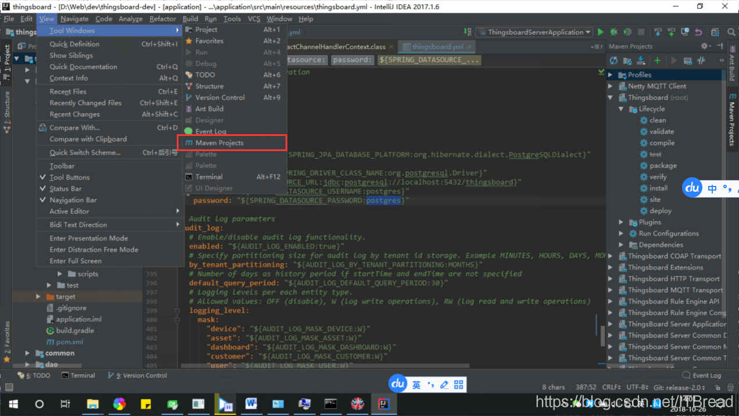Screen dimensions: 739x416
Task: Click the Execute Maven Goal icon
Action: 688,60
